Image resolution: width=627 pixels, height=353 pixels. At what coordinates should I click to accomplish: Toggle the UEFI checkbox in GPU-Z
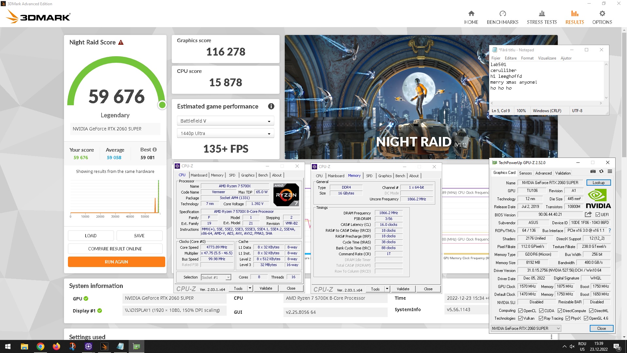pos(598,215)
